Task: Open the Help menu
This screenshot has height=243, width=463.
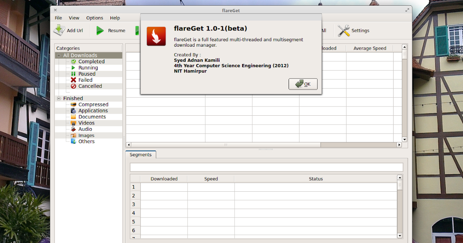Action: point(115,18)
